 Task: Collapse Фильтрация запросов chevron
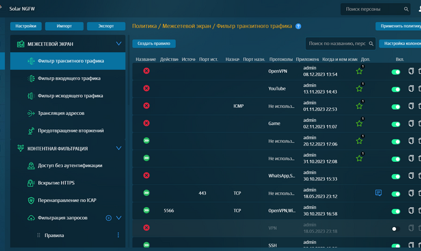pos(119,218)
